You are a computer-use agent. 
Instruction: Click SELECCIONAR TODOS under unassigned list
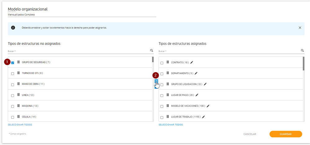(x=20, y=125)
